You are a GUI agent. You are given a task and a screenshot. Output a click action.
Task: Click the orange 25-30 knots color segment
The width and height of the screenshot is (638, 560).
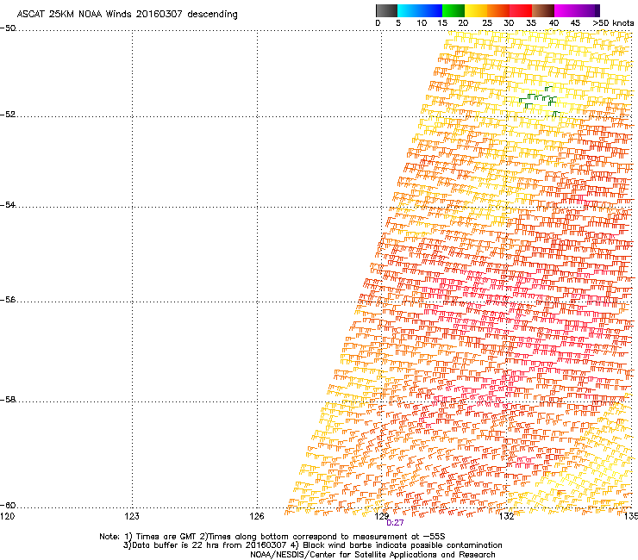[498, 10]
